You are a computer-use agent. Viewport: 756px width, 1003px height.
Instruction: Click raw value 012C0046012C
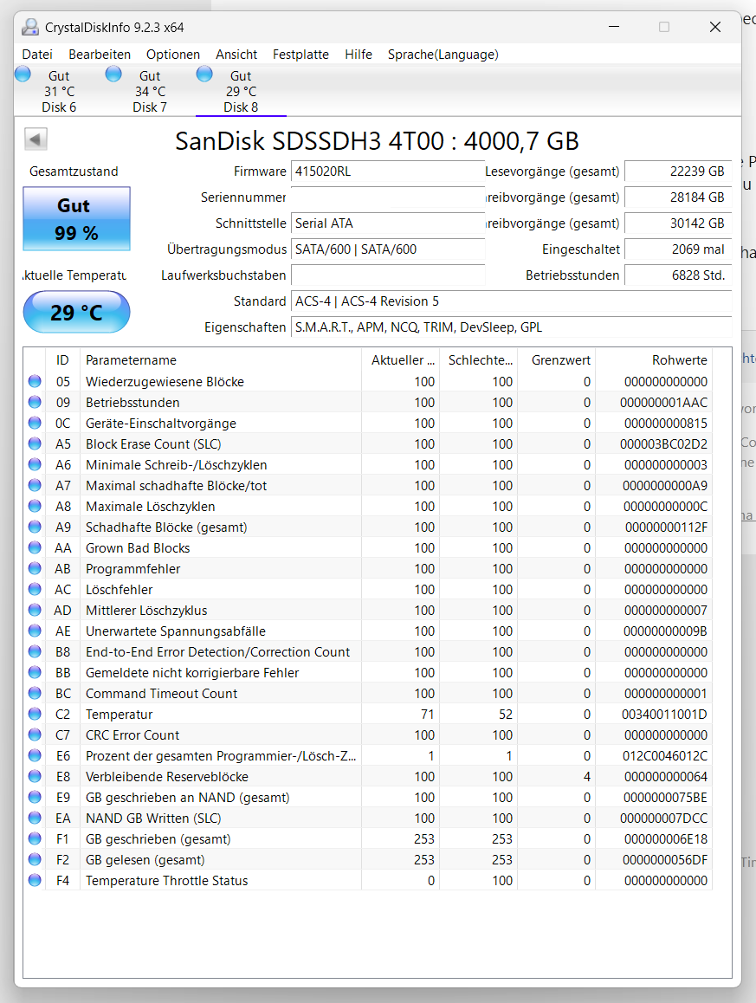coord(665,755)
